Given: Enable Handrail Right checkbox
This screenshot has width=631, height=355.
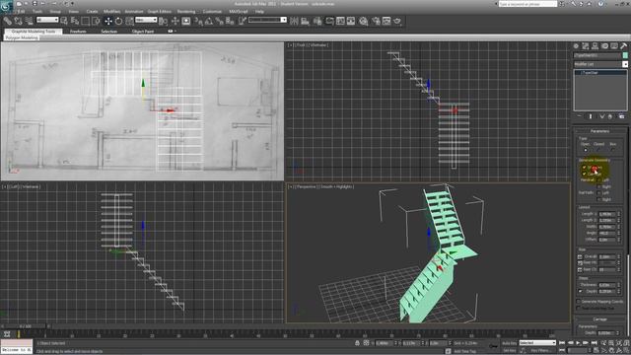Looking at the screenshot, I should [x=598, y=186].
